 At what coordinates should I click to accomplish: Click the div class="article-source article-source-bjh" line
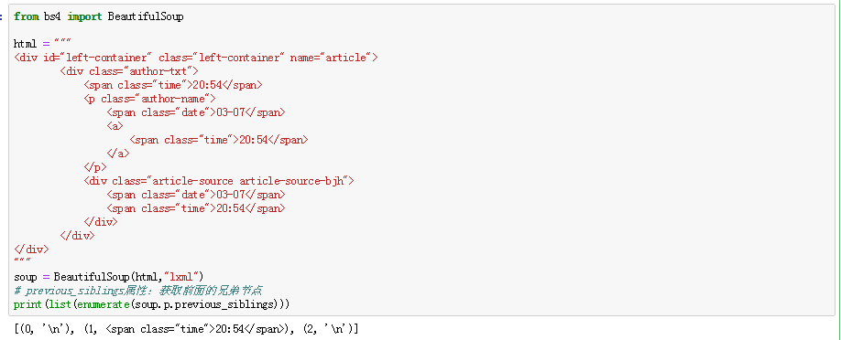[218, 181]
